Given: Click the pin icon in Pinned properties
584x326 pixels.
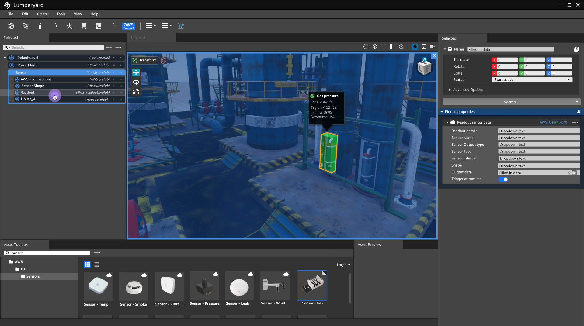Looking at the screenshot, I should (x=579, y=112).
